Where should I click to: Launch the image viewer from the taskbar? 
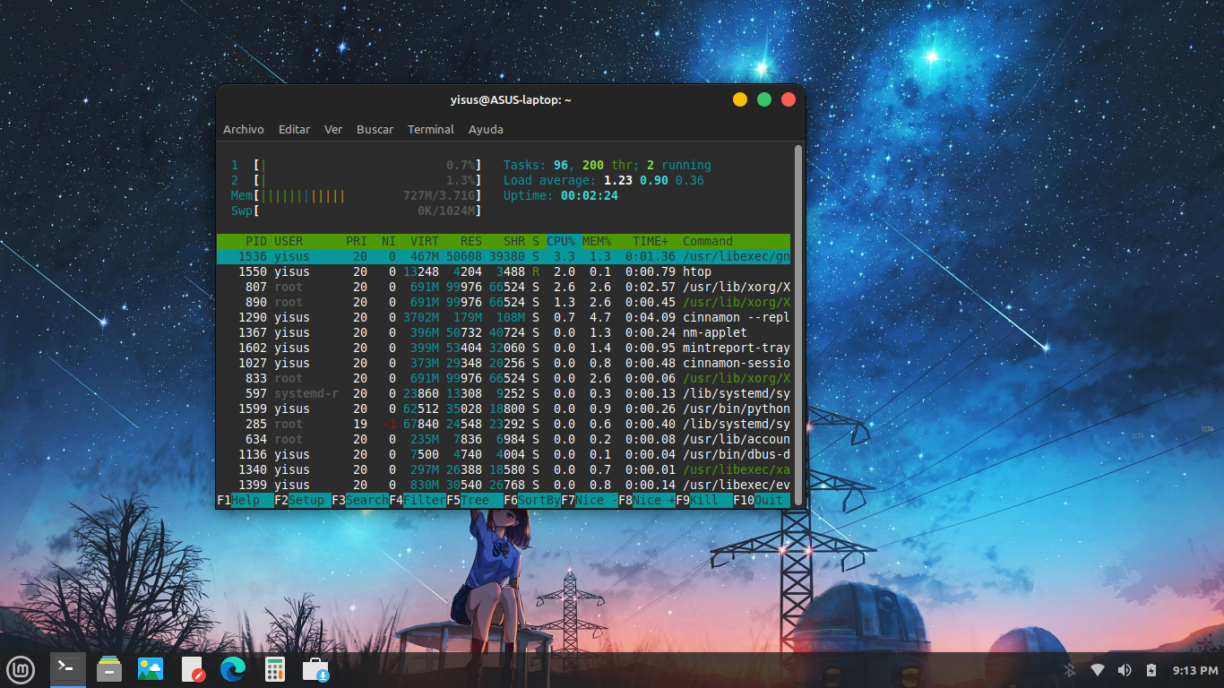[x=151, y=669]
